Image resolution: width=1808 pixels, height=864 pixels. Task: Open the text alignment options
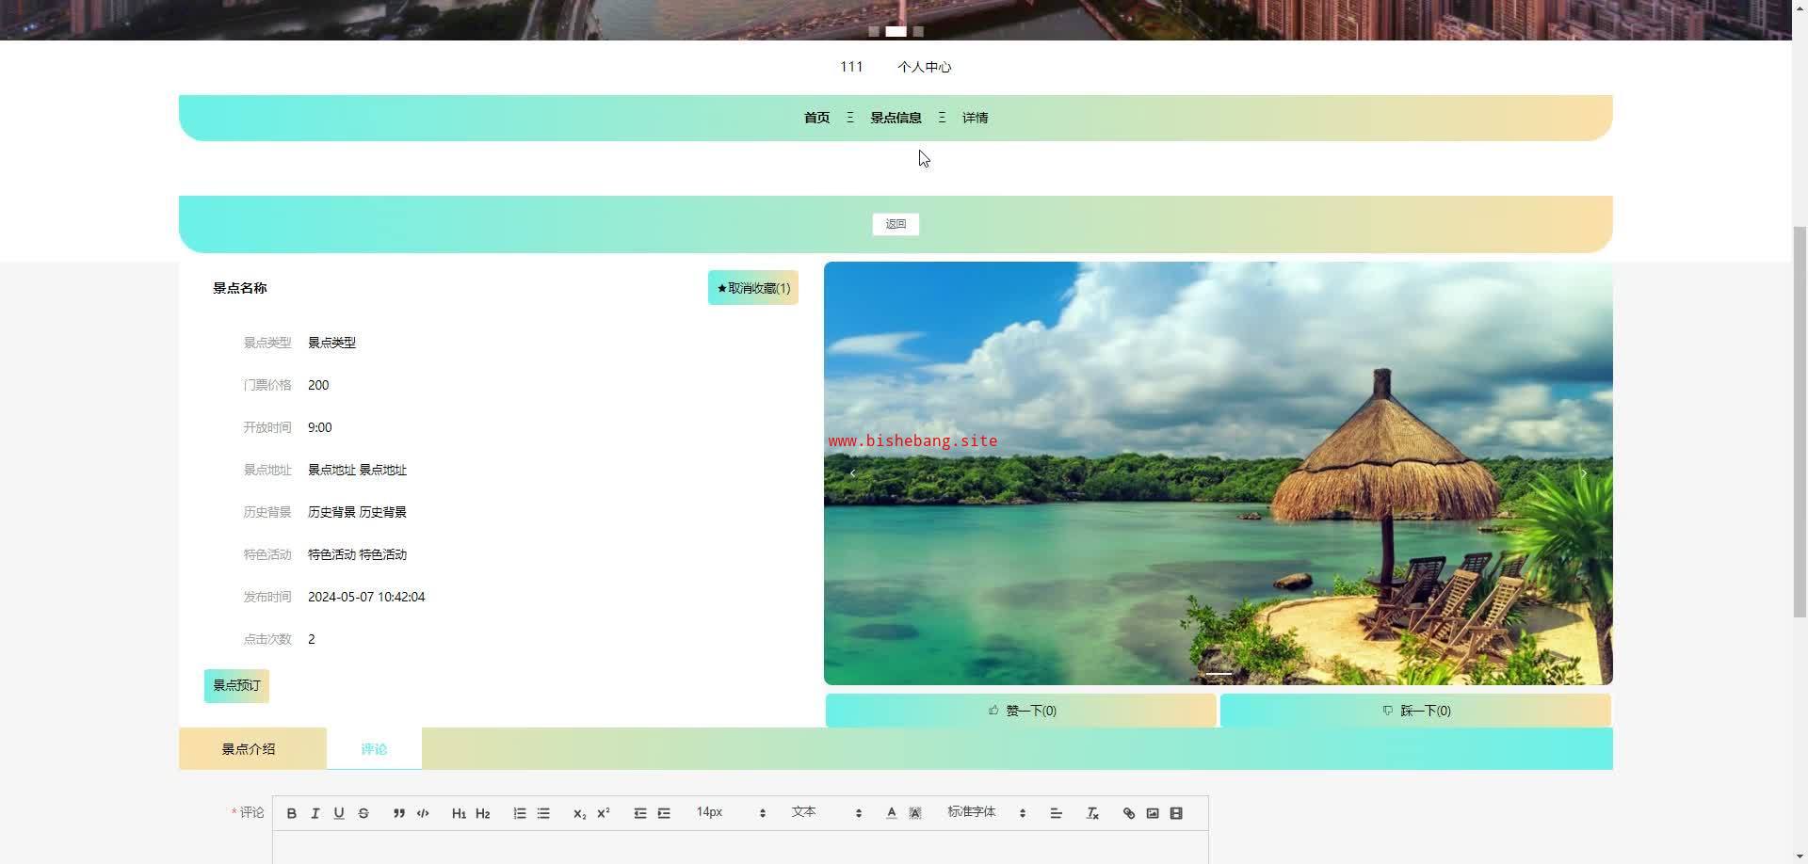pyautogui.click(x=1056, y=813)
